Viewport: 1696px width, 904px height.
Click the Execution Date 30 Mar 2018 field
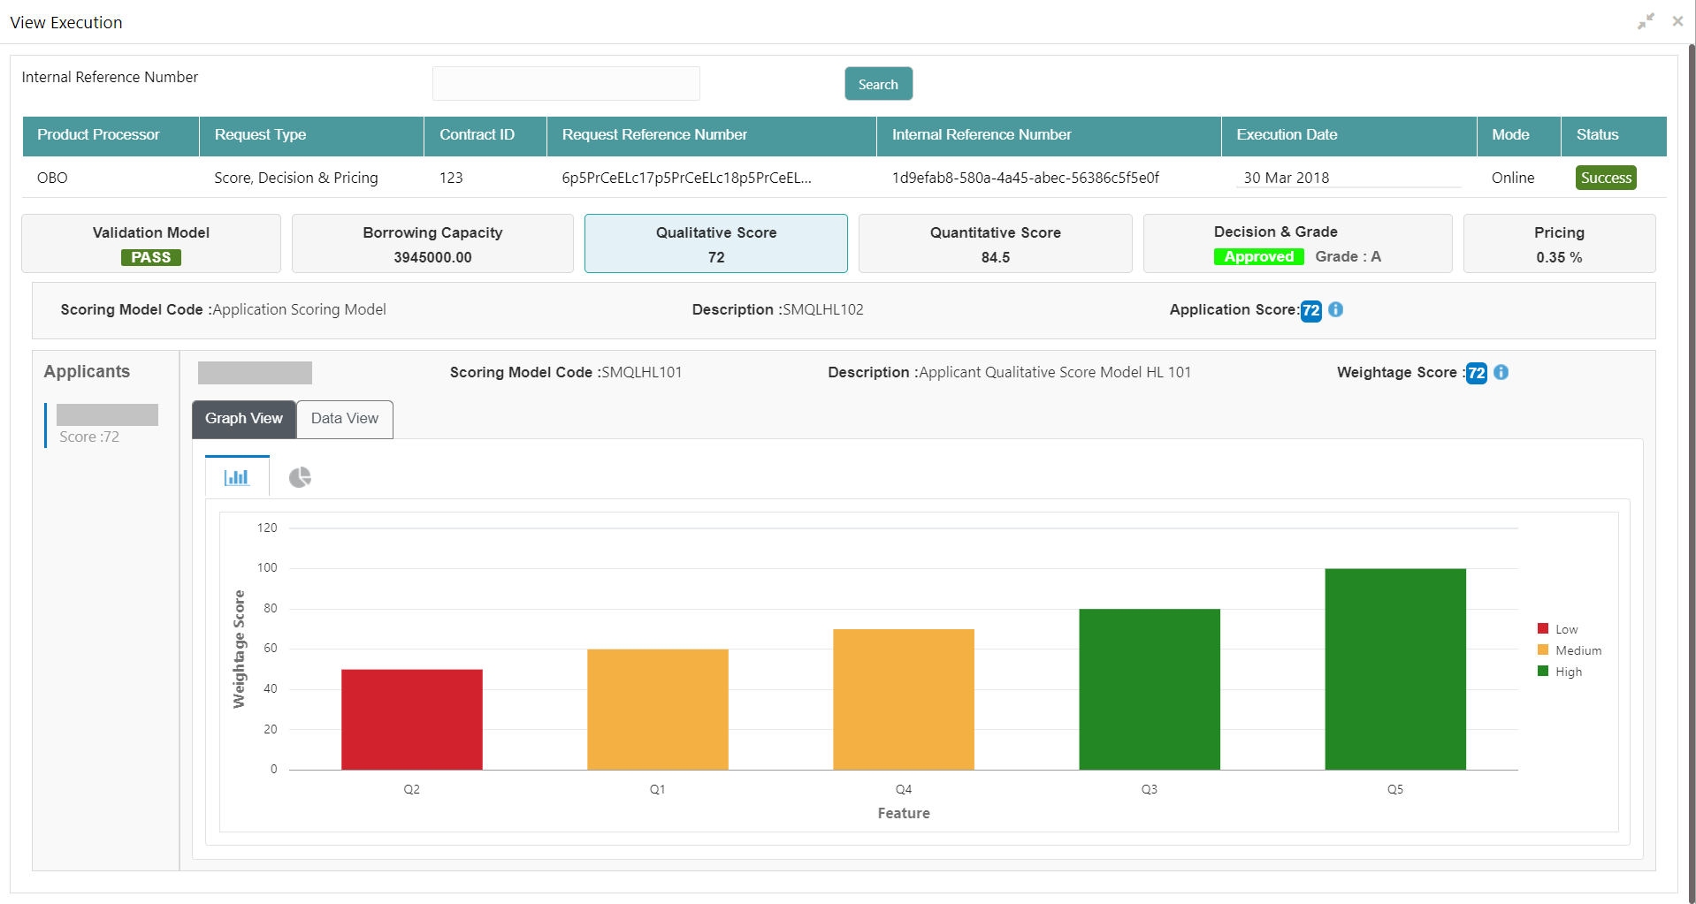click(1348, 178)
